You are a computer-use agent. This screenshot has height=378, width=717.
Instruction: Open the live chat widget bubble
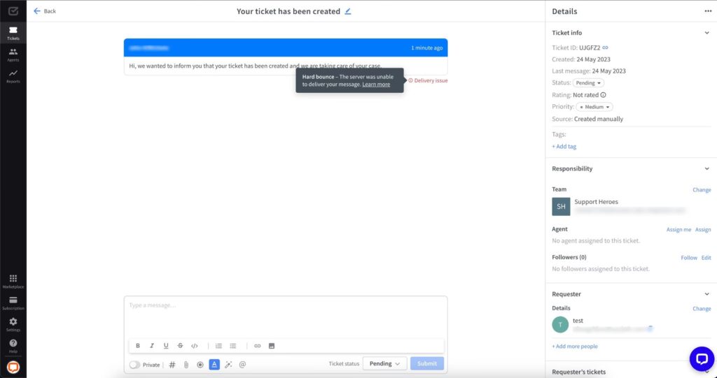coord(701,358)
